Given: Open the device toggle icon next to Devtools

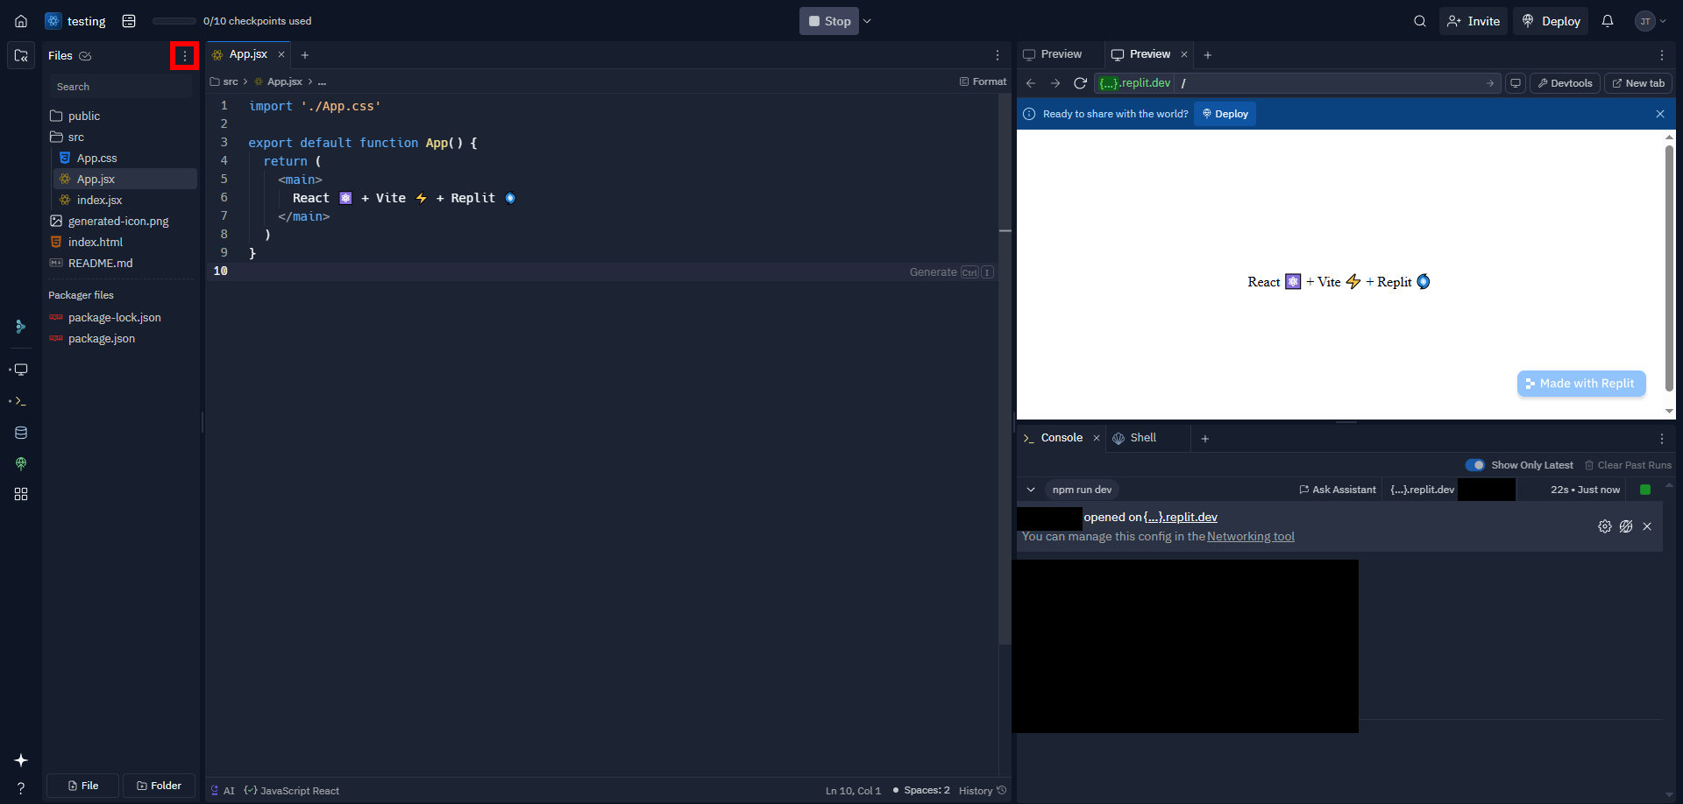Looking at the screenshot, I should 1516,83.
